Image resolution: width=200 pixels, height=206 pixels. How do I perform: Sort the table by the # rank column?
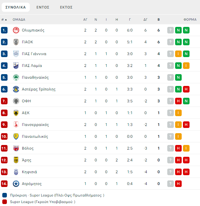[4, 20]
